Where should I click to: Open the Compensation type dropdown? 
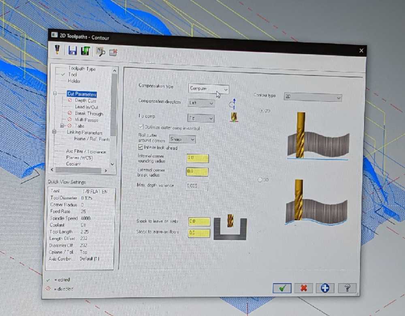[x=209, y=89]
